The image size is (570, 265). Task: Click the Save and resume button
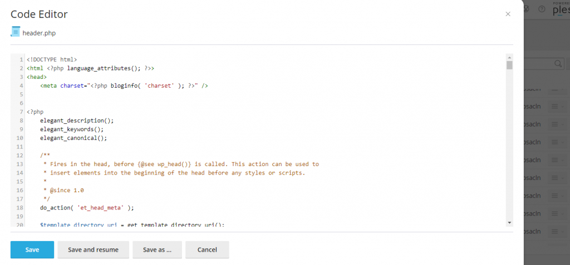pyautogui.click(x=93, y=250)
